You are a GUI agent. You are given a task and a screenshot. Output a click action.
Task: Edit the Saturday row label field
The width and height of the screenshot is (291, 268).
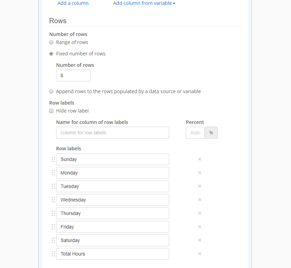coord(112,240)
